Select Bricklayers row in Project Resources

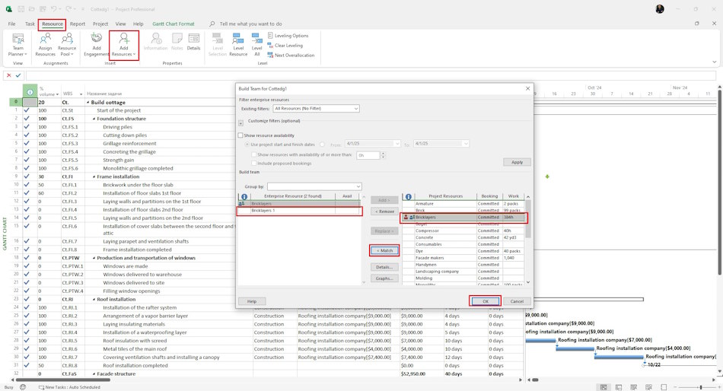(x=464, y=217)
